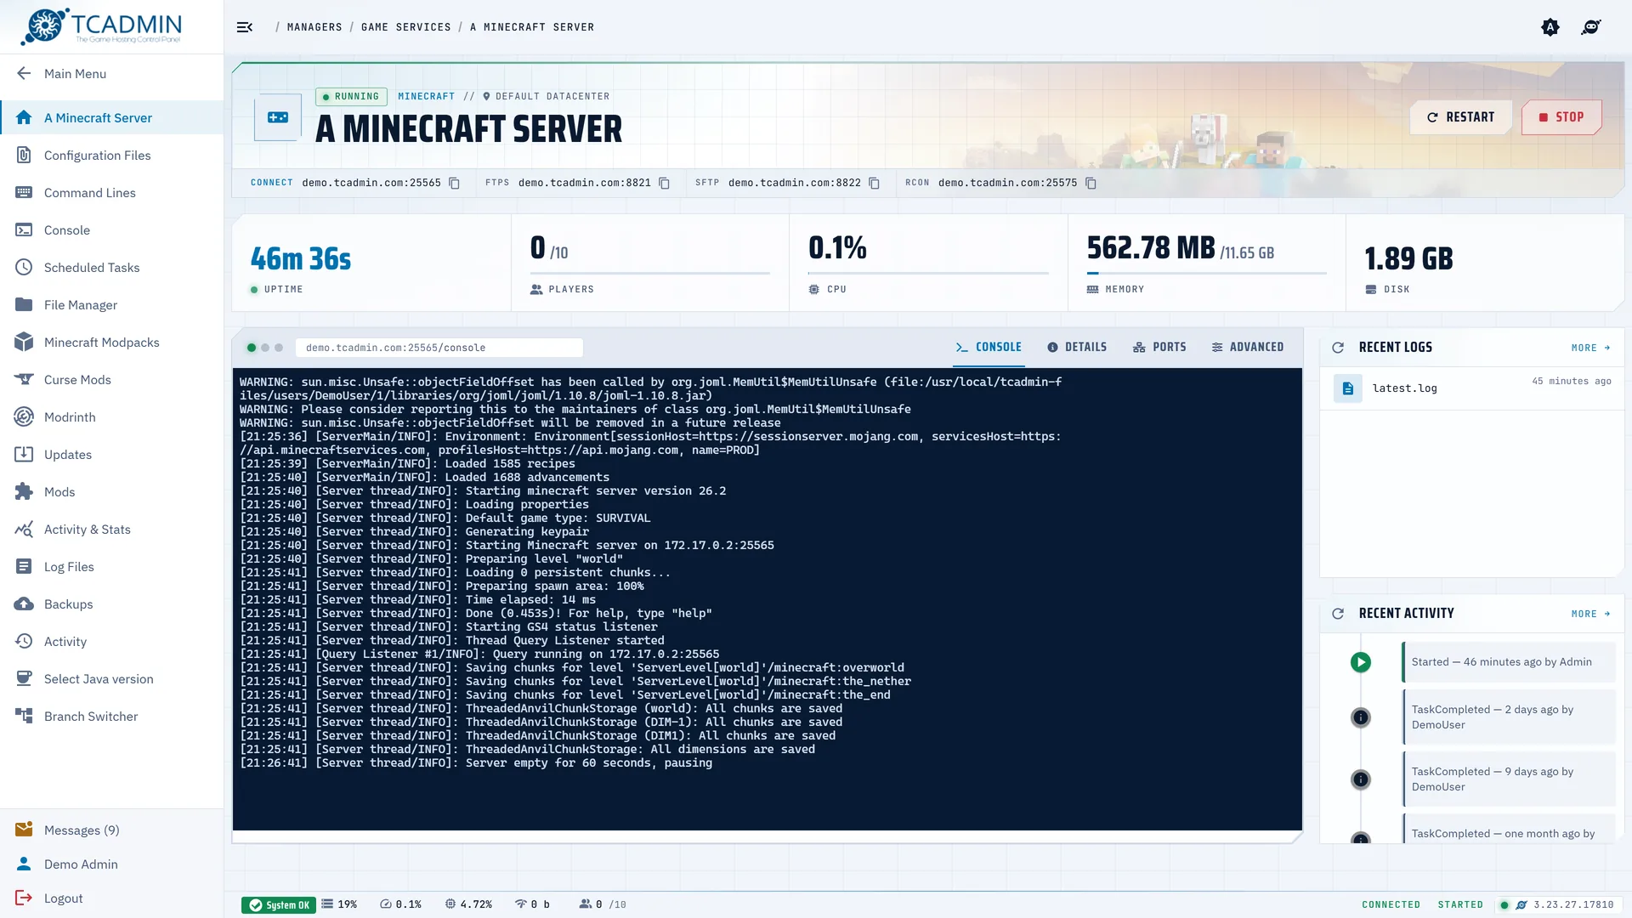Open Configuration Files in sidebar
This screenshot has height=918, width=1632.
[x=112, y=155]
